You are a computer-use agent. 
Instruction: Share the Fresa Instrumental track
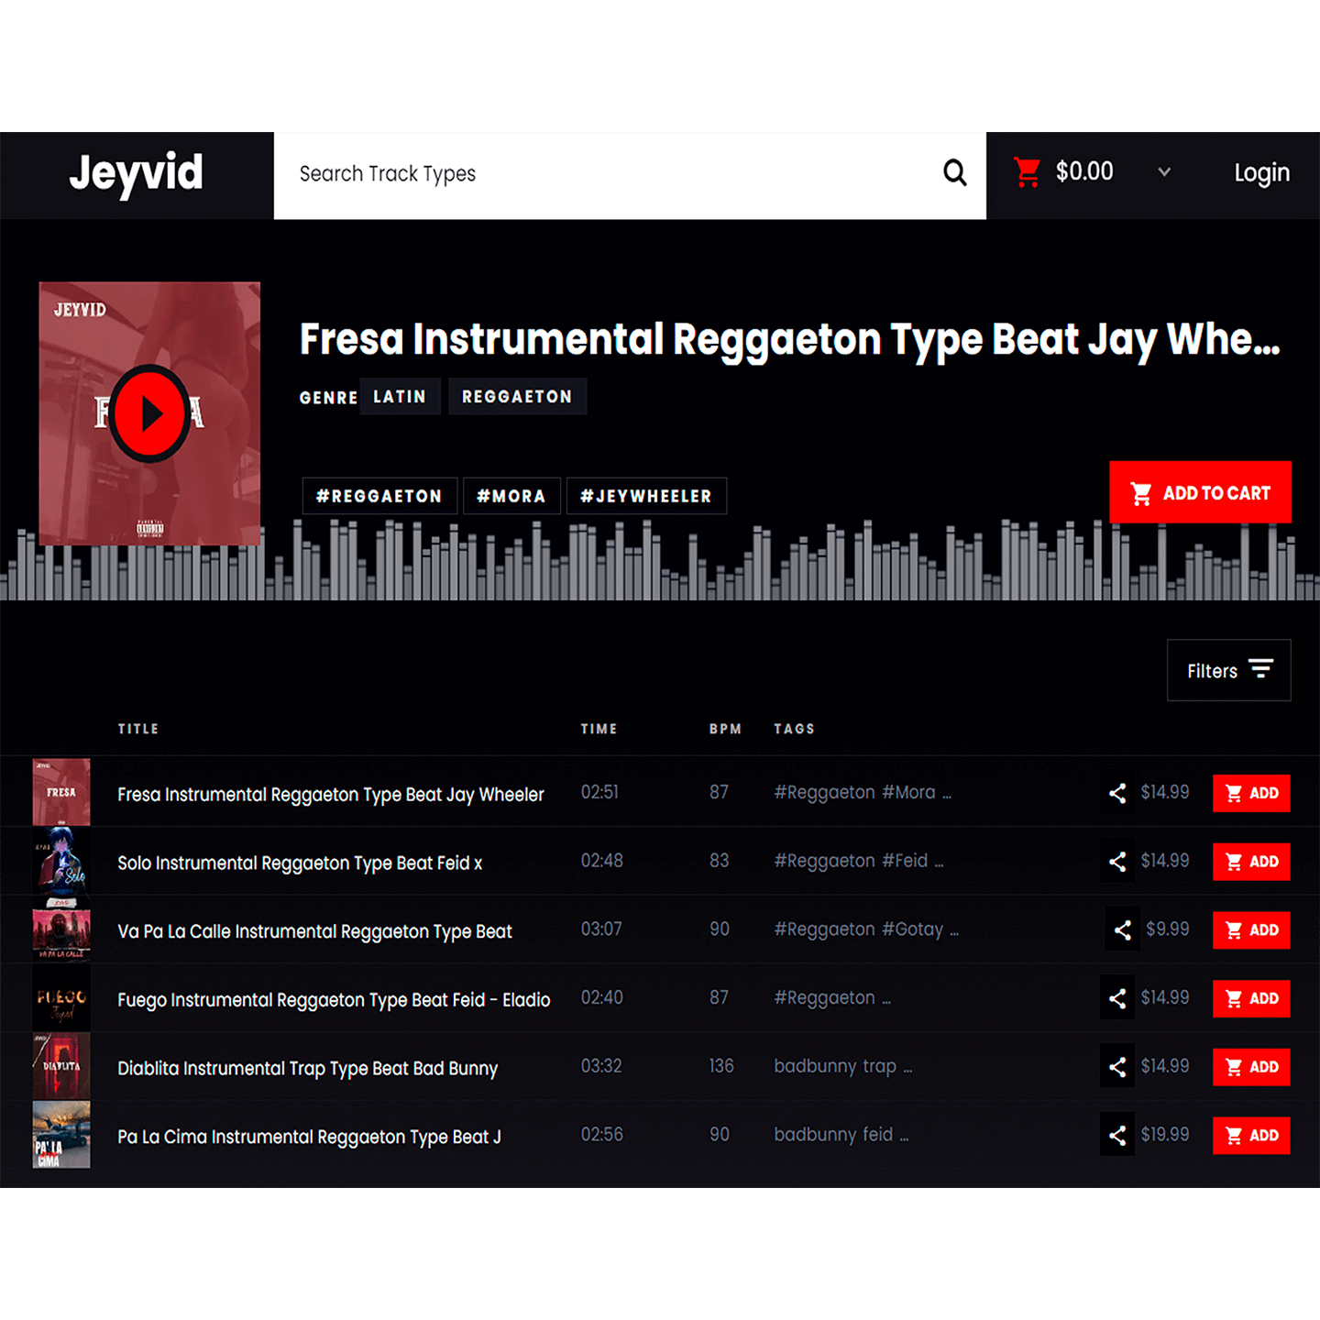point(1116,793)
